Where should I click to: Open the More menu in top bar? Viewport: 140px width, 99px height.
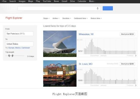[92, 1]
